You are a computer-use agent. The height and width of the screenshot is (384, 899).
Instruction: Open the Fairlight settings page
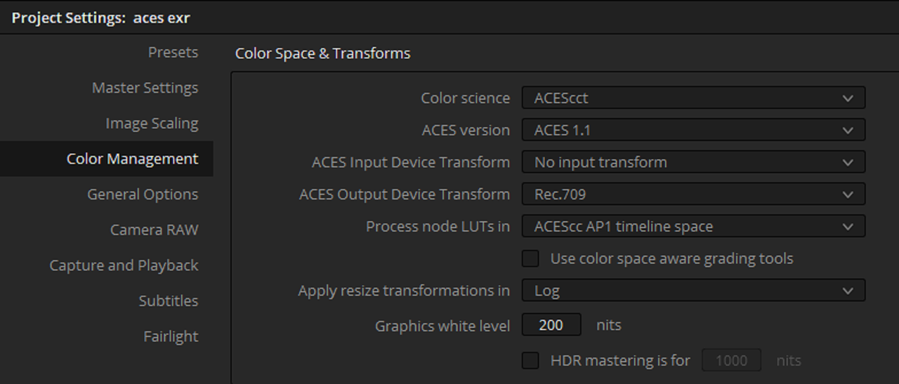(171, 336)
